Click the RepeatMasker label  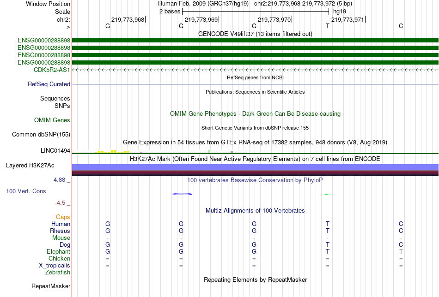51,286
